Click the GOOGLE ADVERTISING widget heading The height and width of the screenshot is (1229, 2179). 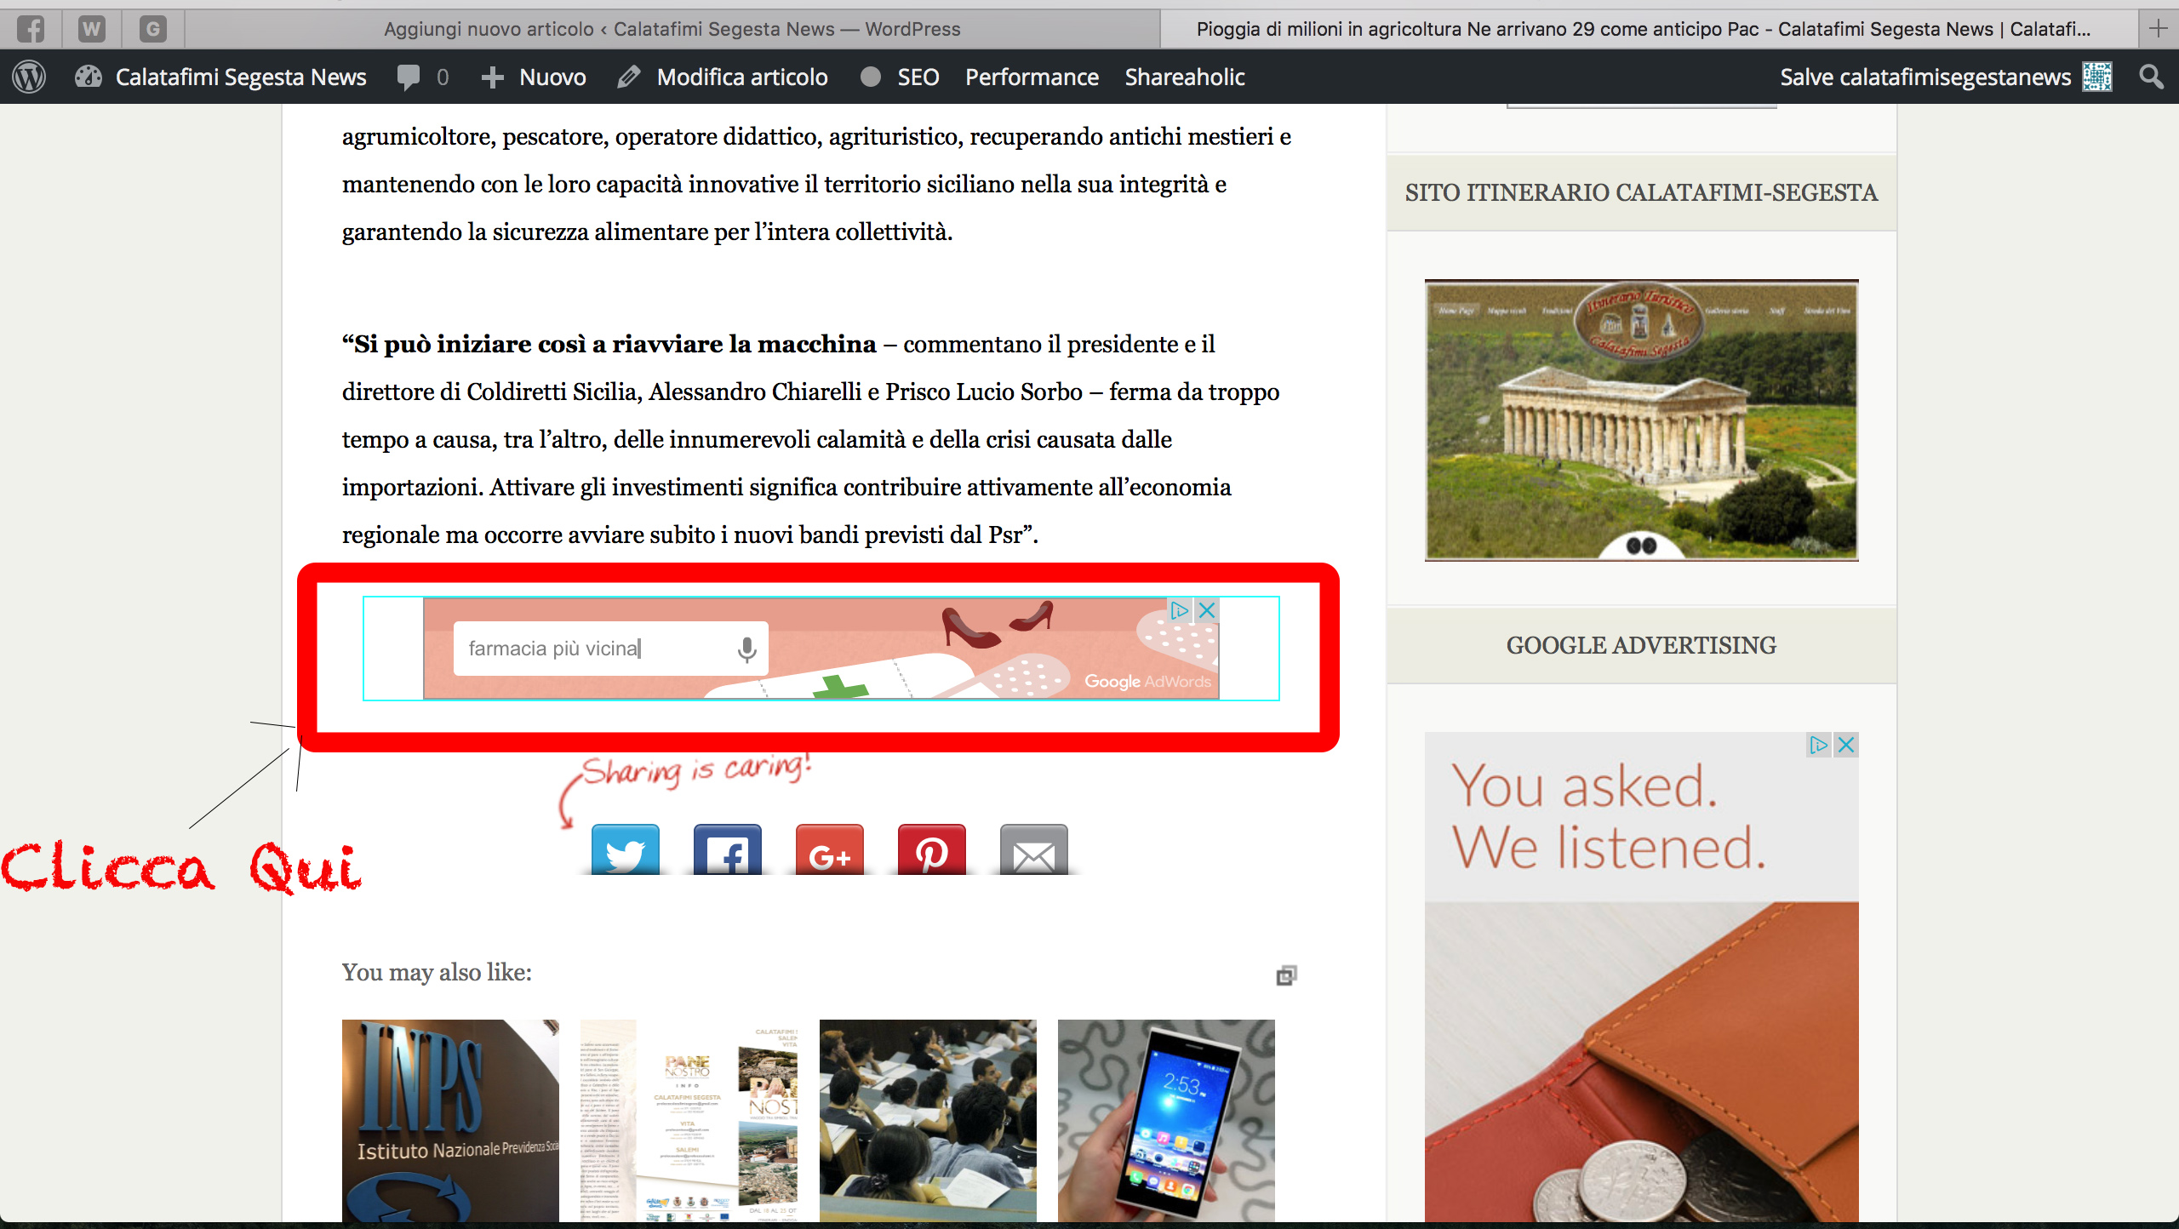(1641, 645)
